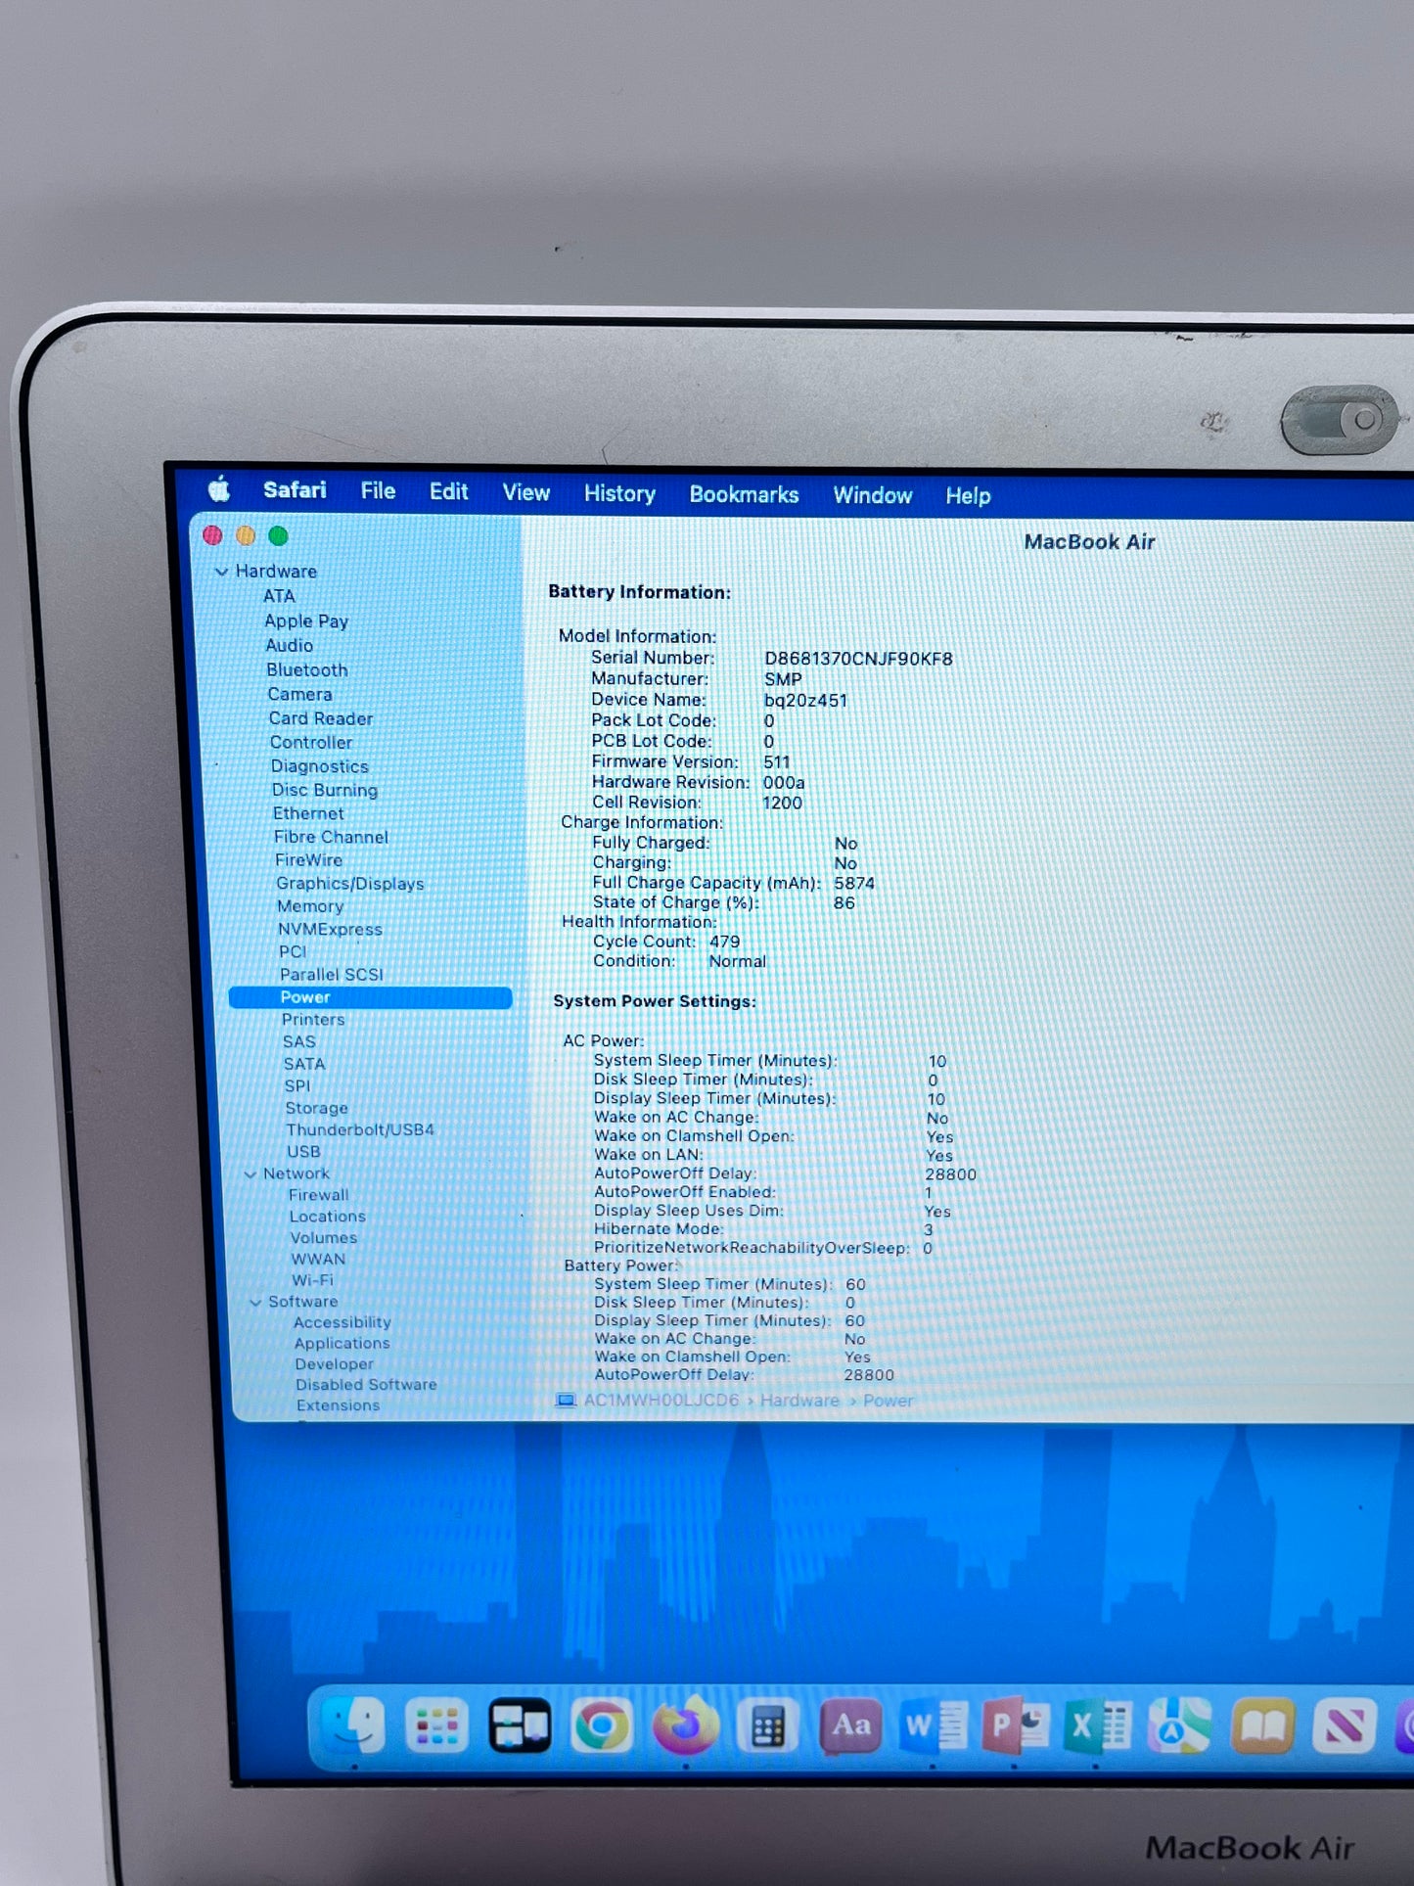Screen dimensions: 1414x1886
Task: Select Accessibility under Software
Action: (342, 1323)
